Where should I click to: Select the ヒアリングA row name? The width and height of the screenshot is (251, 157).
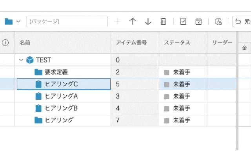click(61, 96)
